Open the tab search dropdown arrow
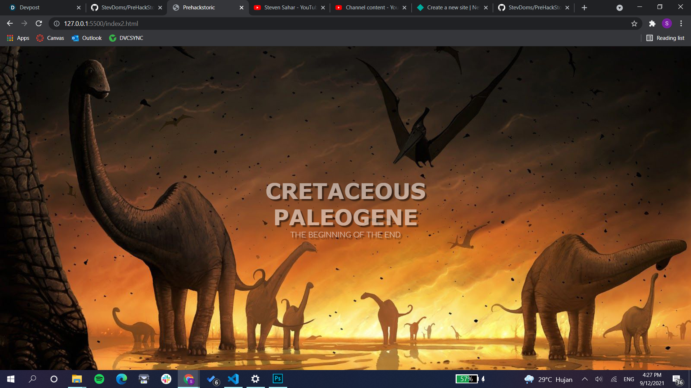This screenshot has width=691, height=388. [619, 8]
